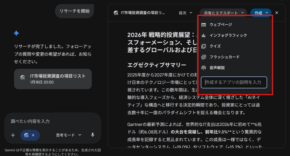Click the Gemini sparkle star icon
The image size is (290, 156).
[16, 33]
